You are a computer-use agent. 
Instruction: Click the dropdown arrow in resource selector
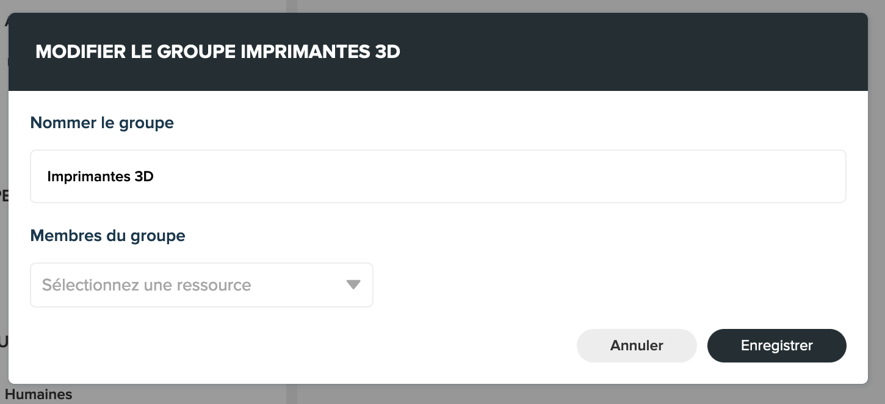click(x=353, y=285)
